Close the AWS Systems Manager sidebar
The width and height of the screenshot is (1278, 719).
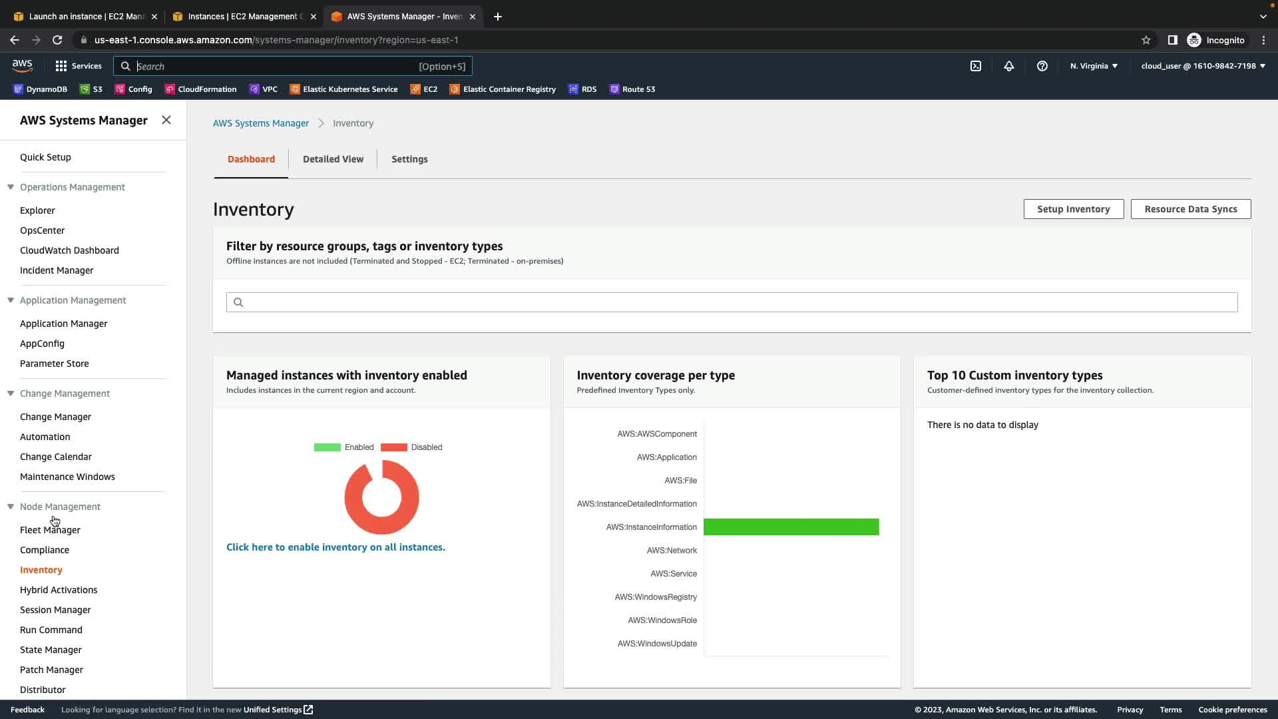[166, 120]
